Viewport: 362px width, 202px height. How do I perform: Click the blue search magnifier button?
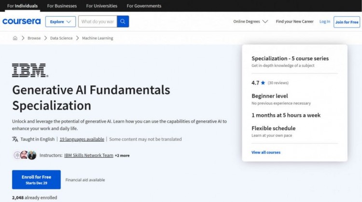click(x=123, y=21)
